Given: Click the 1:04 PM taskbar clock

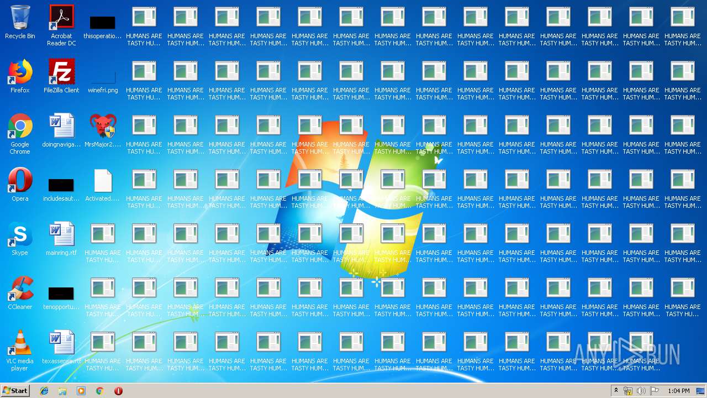Looking at the screenshot, I should [678, 391].
